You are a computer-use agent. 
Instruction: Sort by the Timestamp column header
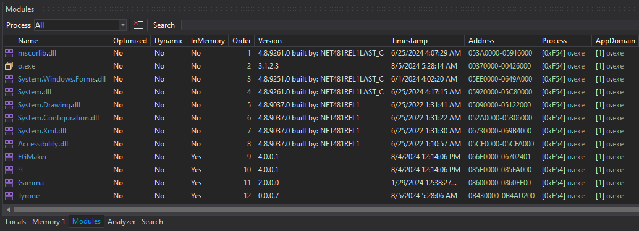pos(426,41)
